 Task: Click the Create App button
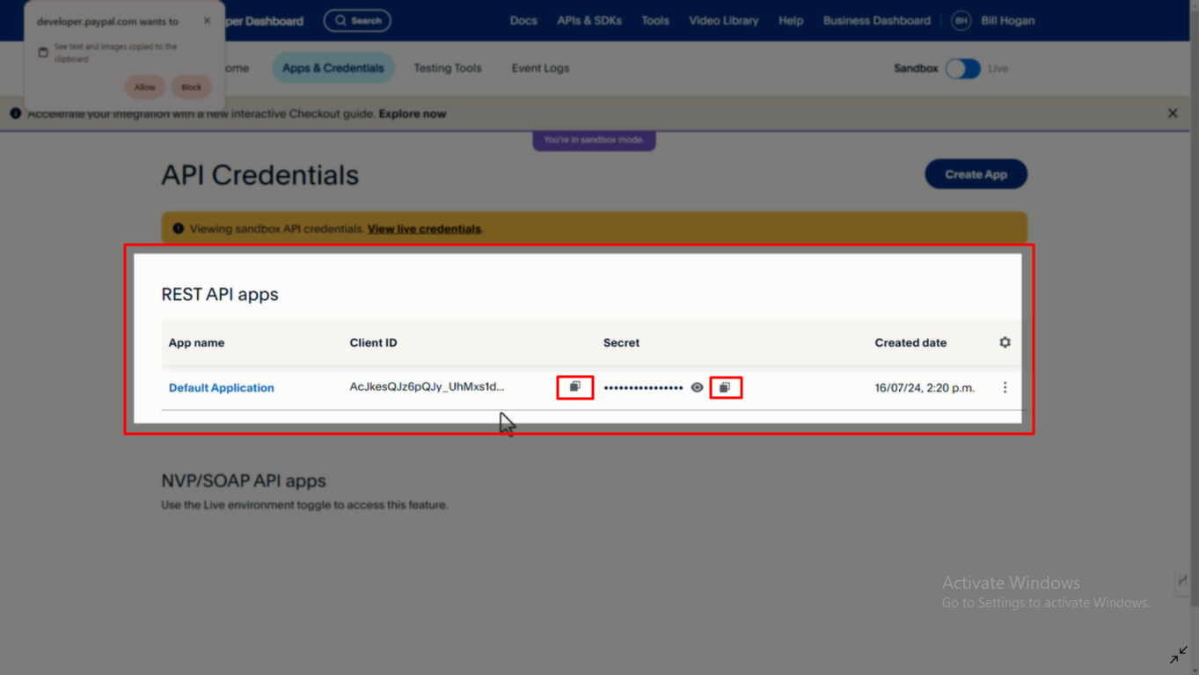[976, 174]
